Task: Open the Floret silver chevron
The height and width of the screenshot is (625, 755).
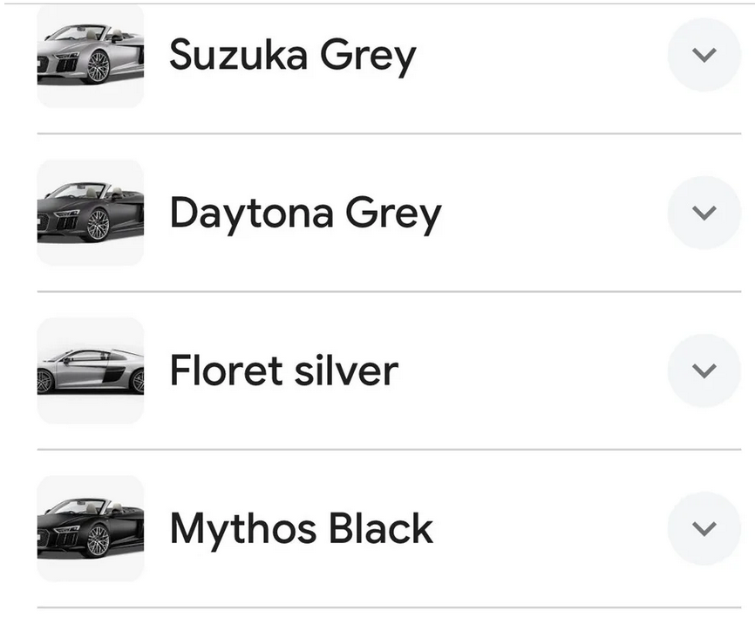Action: point(704,370)
